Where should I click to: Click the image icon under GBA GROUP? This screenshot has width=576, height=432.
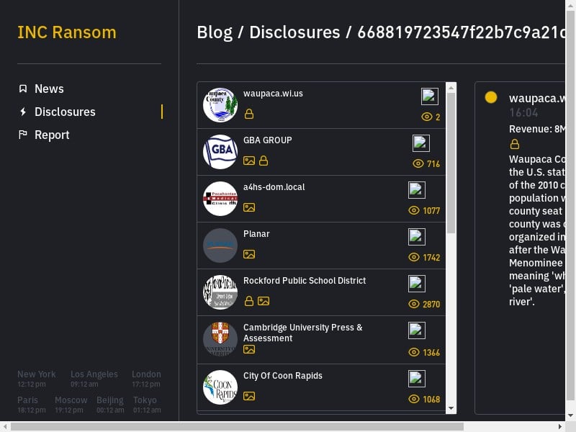click(248, 161)
